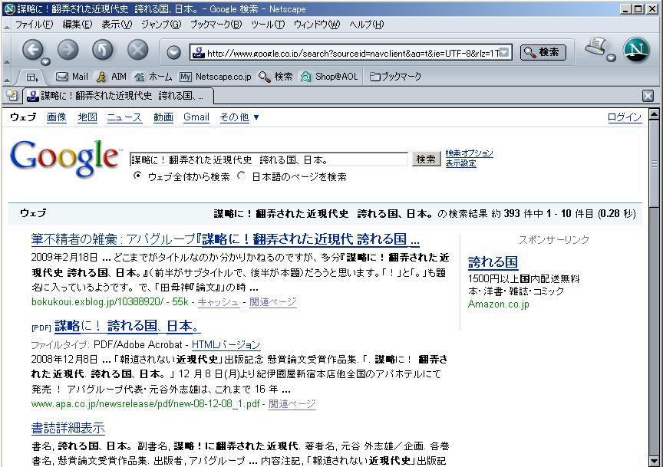The height and width of the screenshot is (467, 663).
Task: Open the ウィンドウ(W) menu
Action: click(x=317, y=25)
